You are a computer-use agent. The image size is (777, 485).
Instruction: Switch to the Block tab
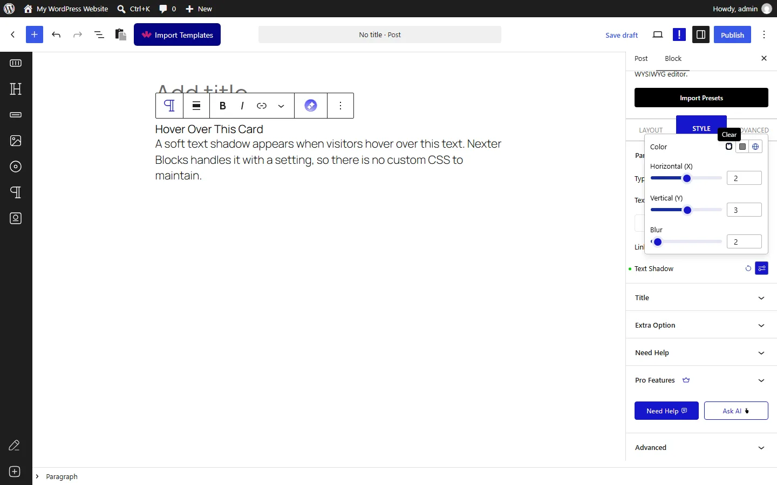click(x=673, y=58)
